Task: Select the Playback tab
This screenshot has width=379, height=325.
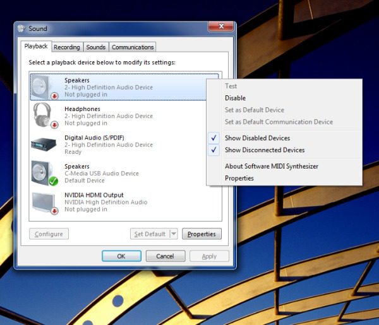Action: [x=36, y=47]
